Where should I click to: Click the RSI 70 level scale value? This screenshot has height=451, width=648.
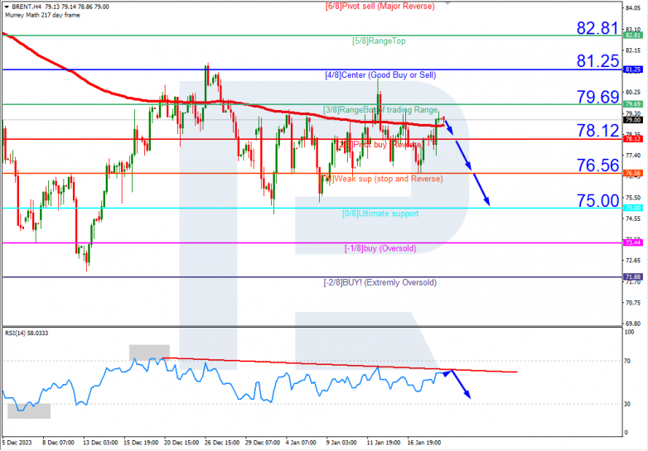(627, 361)
